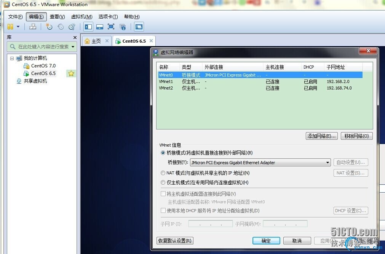Close the 虚拟网络编辑器 dialog
This screenshot has width=385, height=254.
(x=368, y=51)
